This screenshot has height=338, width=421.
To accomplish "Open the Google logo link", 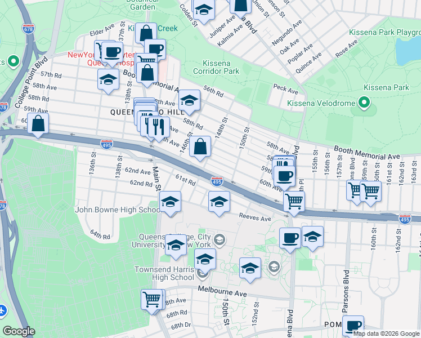I will coord(19,331).
